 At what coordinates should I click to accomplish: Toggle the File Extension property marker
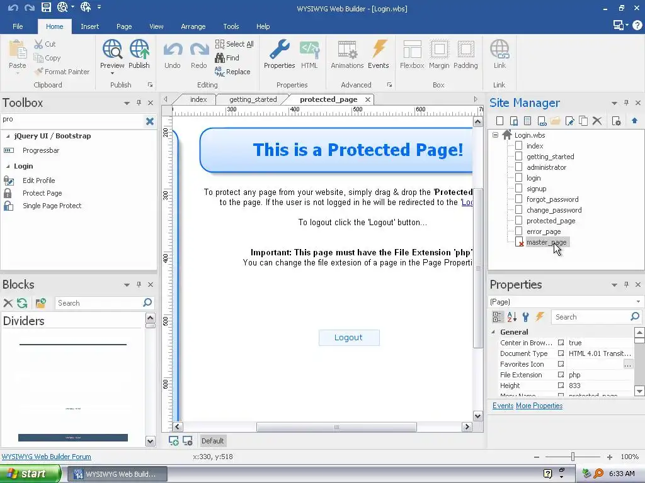561,375
